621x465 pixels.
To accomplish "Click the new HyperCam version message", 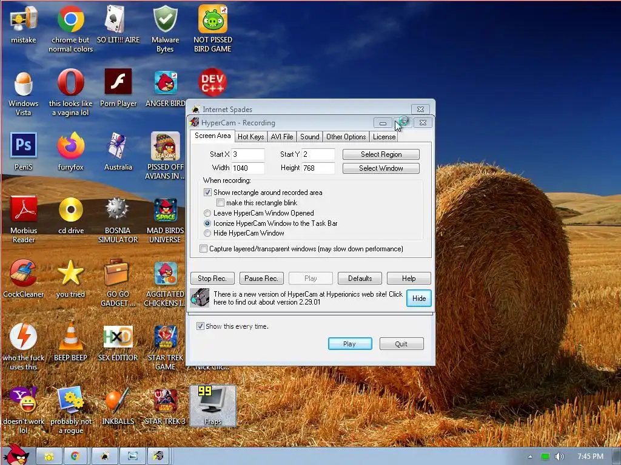I will 307,298.
